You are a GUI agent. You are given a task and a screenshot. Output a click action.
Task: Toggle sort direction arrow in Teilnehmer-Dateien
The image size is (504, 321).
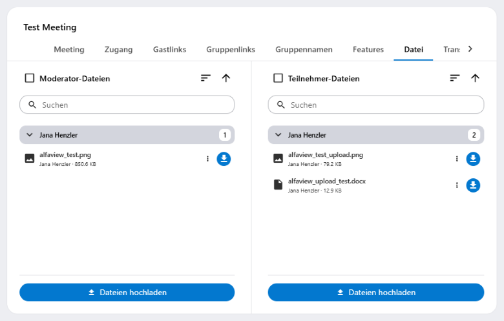click(x=475, y=78)
